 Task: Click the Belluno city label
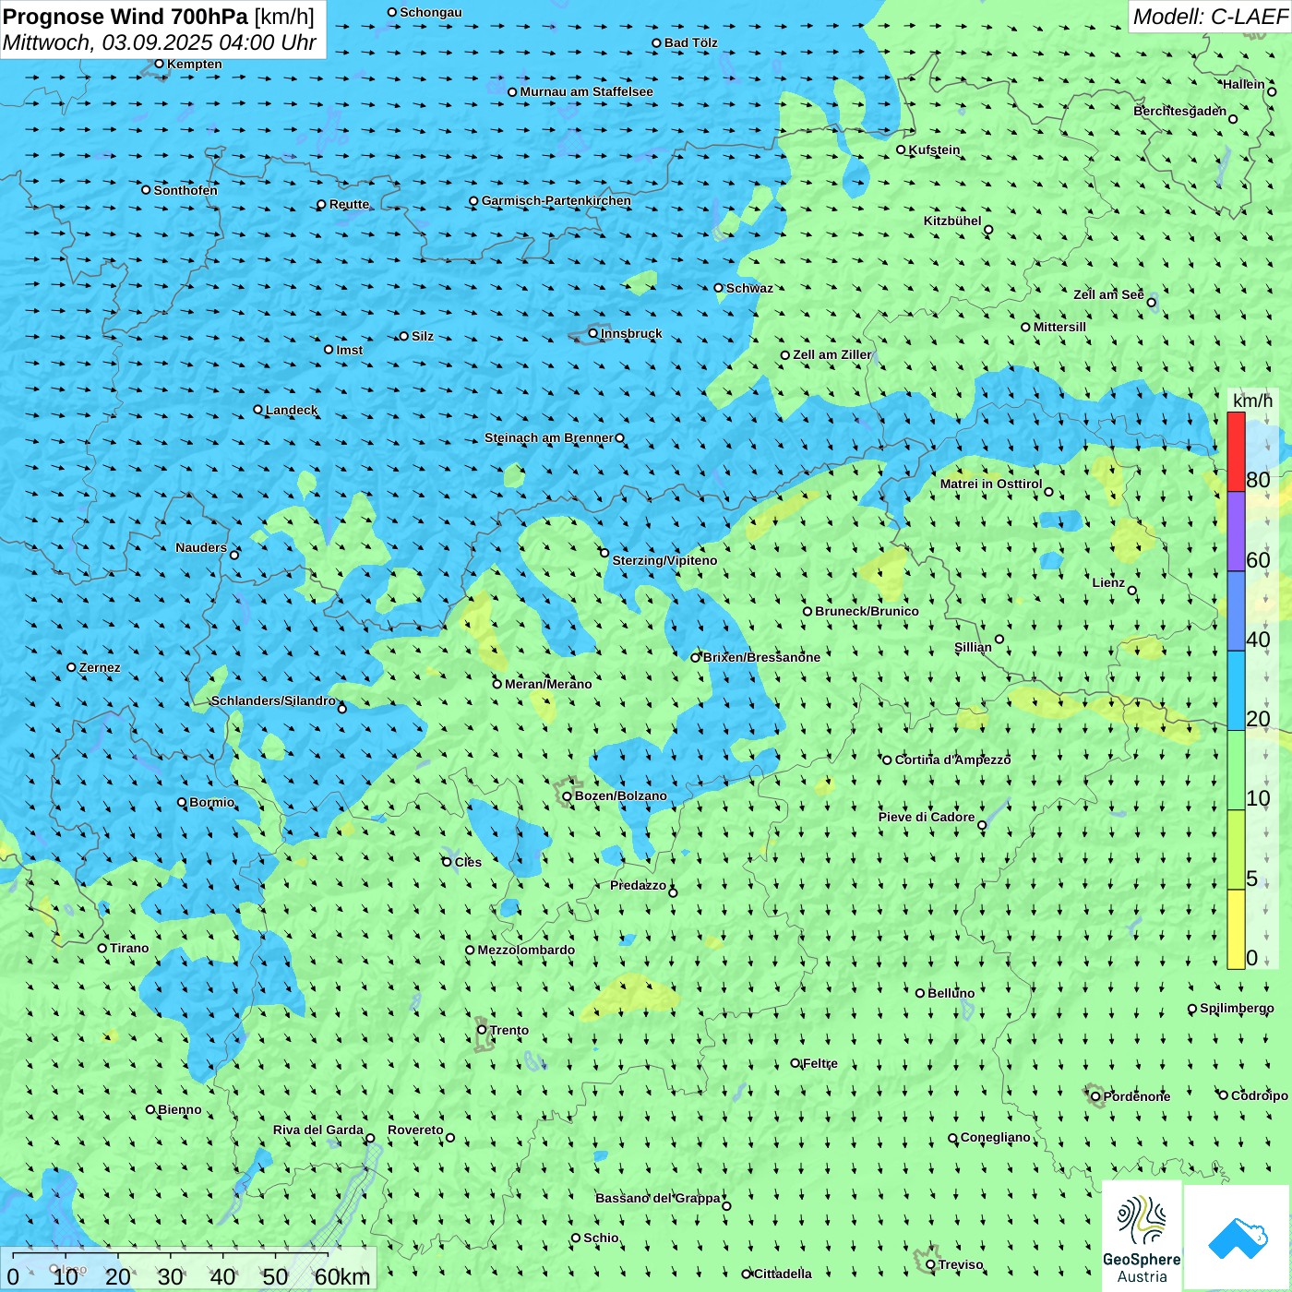pos(951,993)
